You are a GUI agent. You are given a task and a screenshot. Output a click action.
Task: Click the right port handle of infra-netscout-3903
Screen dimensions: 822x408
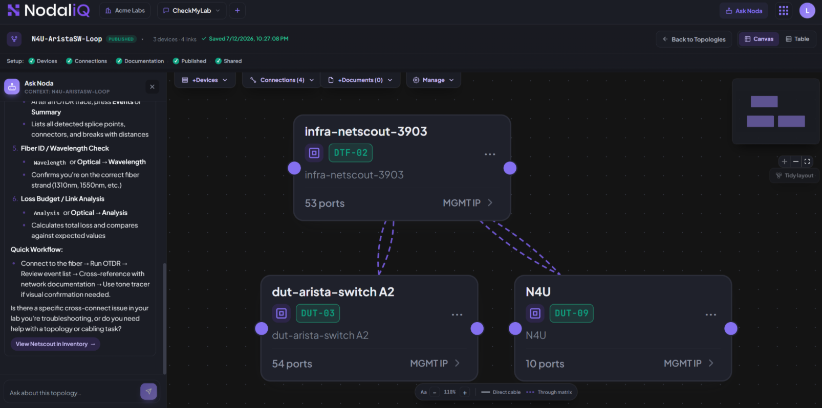(x=510, y=168)
